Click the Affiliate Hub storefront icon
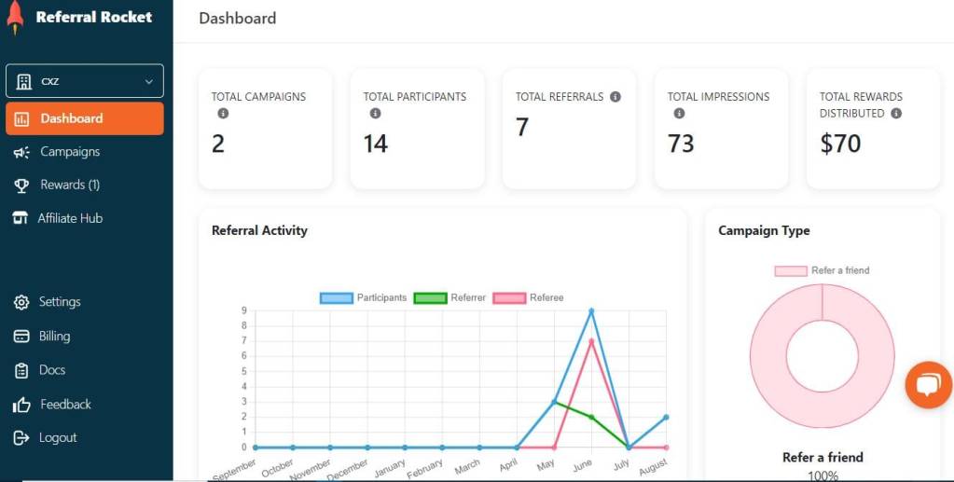This screenshot has height=482, width=954. [21, 218]
